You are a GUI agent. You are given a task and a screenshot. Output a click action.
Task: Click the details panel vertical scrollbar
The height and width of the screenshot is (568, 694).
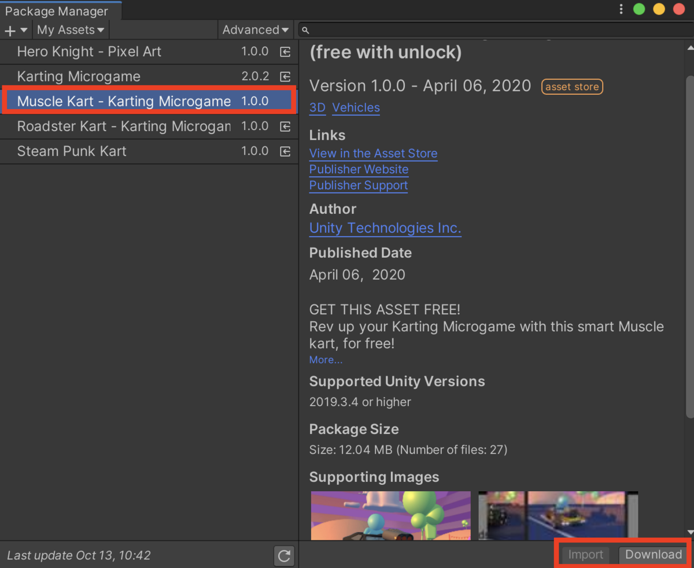click(x=689, y=246)
